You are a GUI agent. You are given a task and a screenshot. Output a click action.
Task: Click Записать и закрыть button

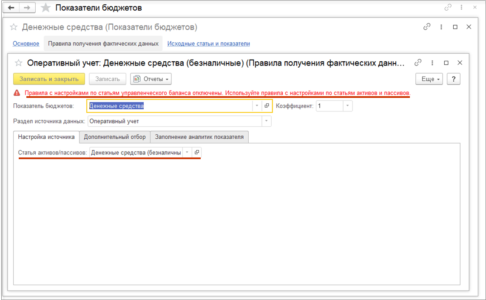pyautogui.click(x=49, y=79)
